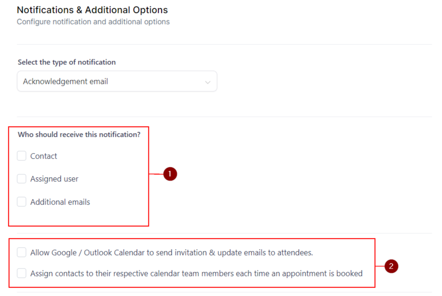Click the 'Additional emails' label text
The image size is (442, 296).
coord(60,202)
